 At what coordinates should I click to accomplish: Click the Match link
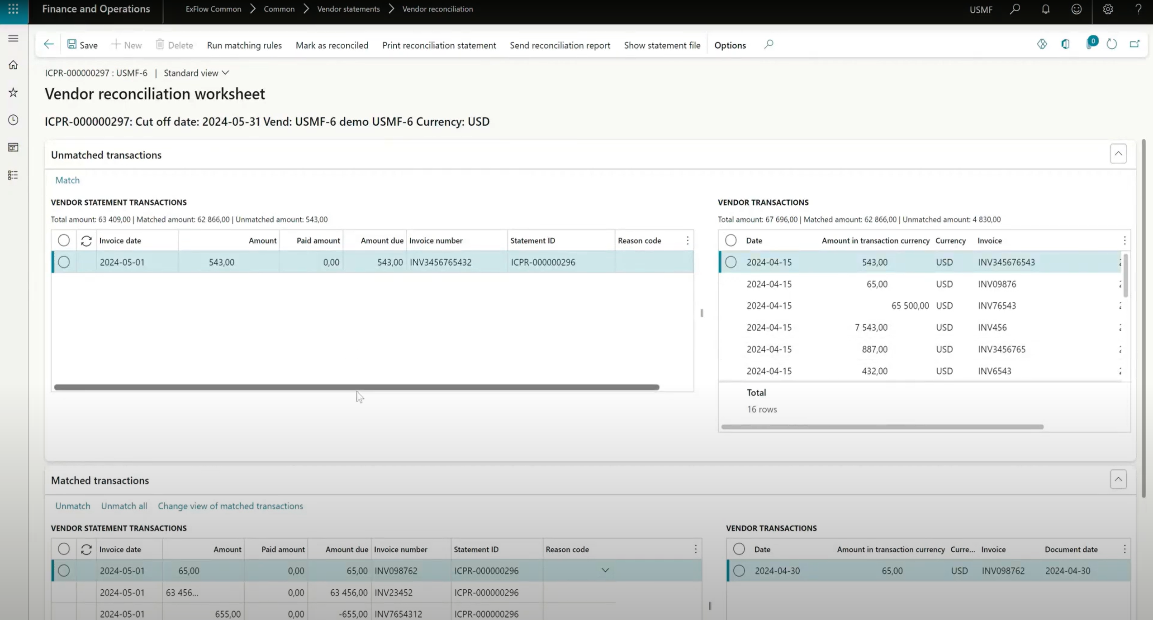(67, 180)
